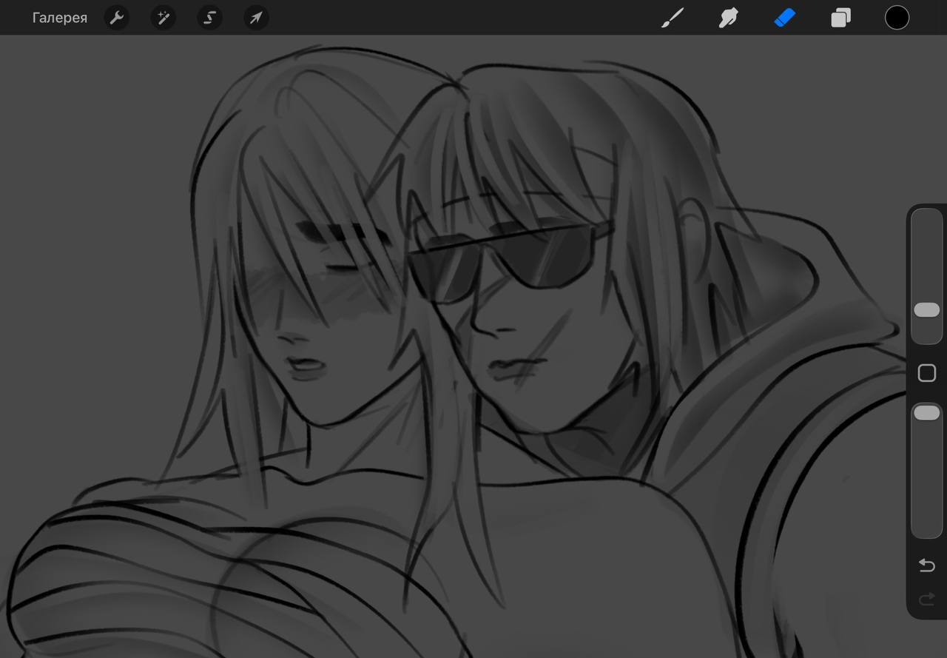Viewport: 947px width, 658px height.
Task: Activate the Transform arrow tool
Action: click(x=256, y=18)
